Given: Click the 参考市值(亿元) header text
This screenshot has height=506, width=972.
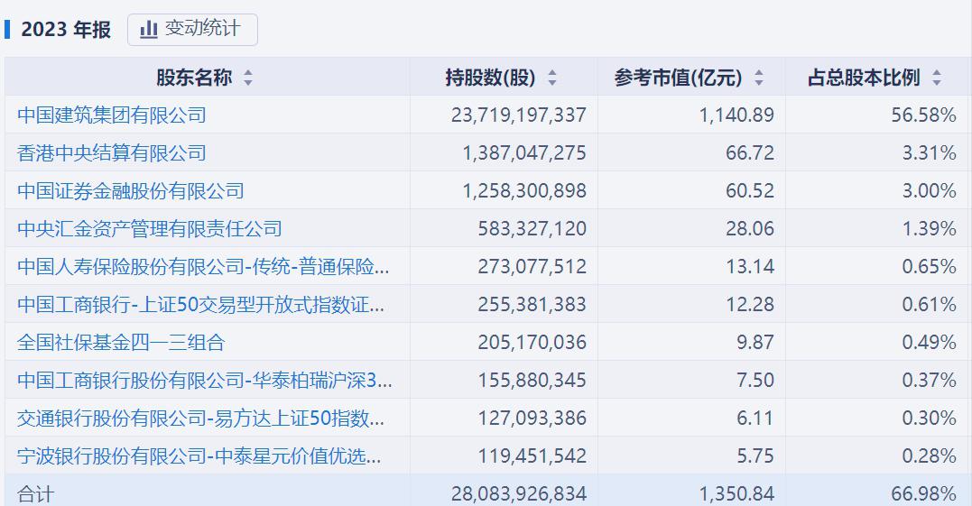Looking at the screenshot, I should (x=678, y=78).
